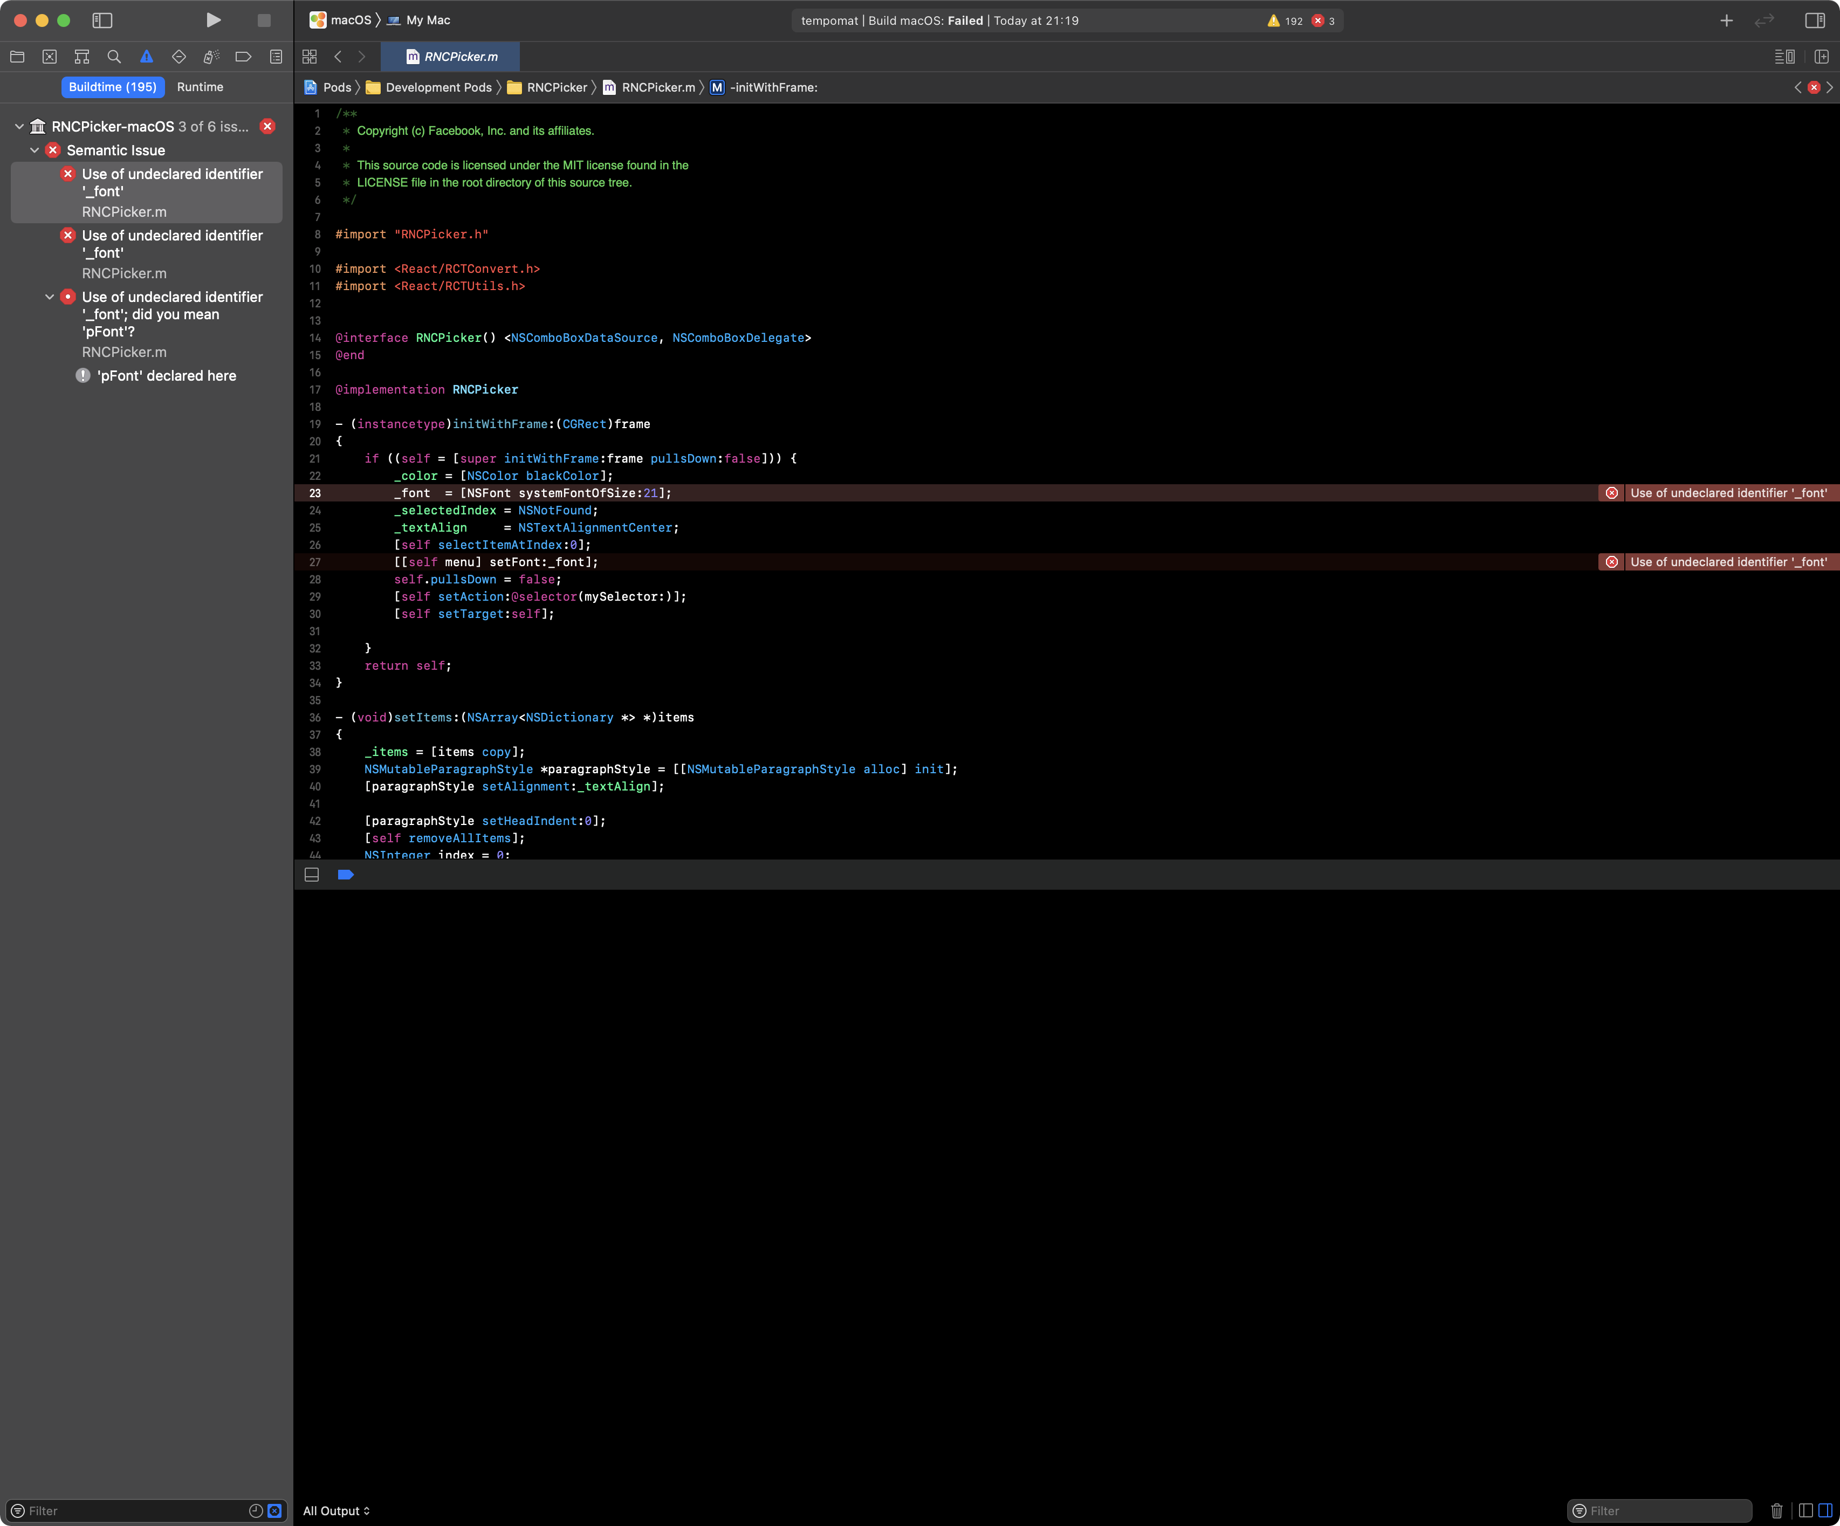Click the line 23 '_font' error annotation
The width and height of the screenshot is (1840, 1526).
tap(1718, 493)
